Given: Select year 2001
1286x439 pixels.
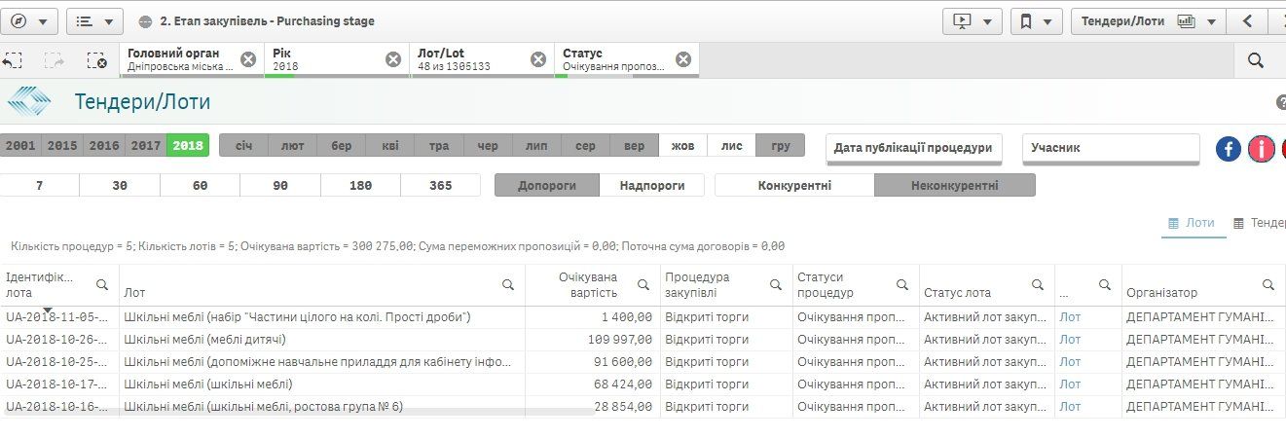Looking at the screenshot, I should pos(20,145).
